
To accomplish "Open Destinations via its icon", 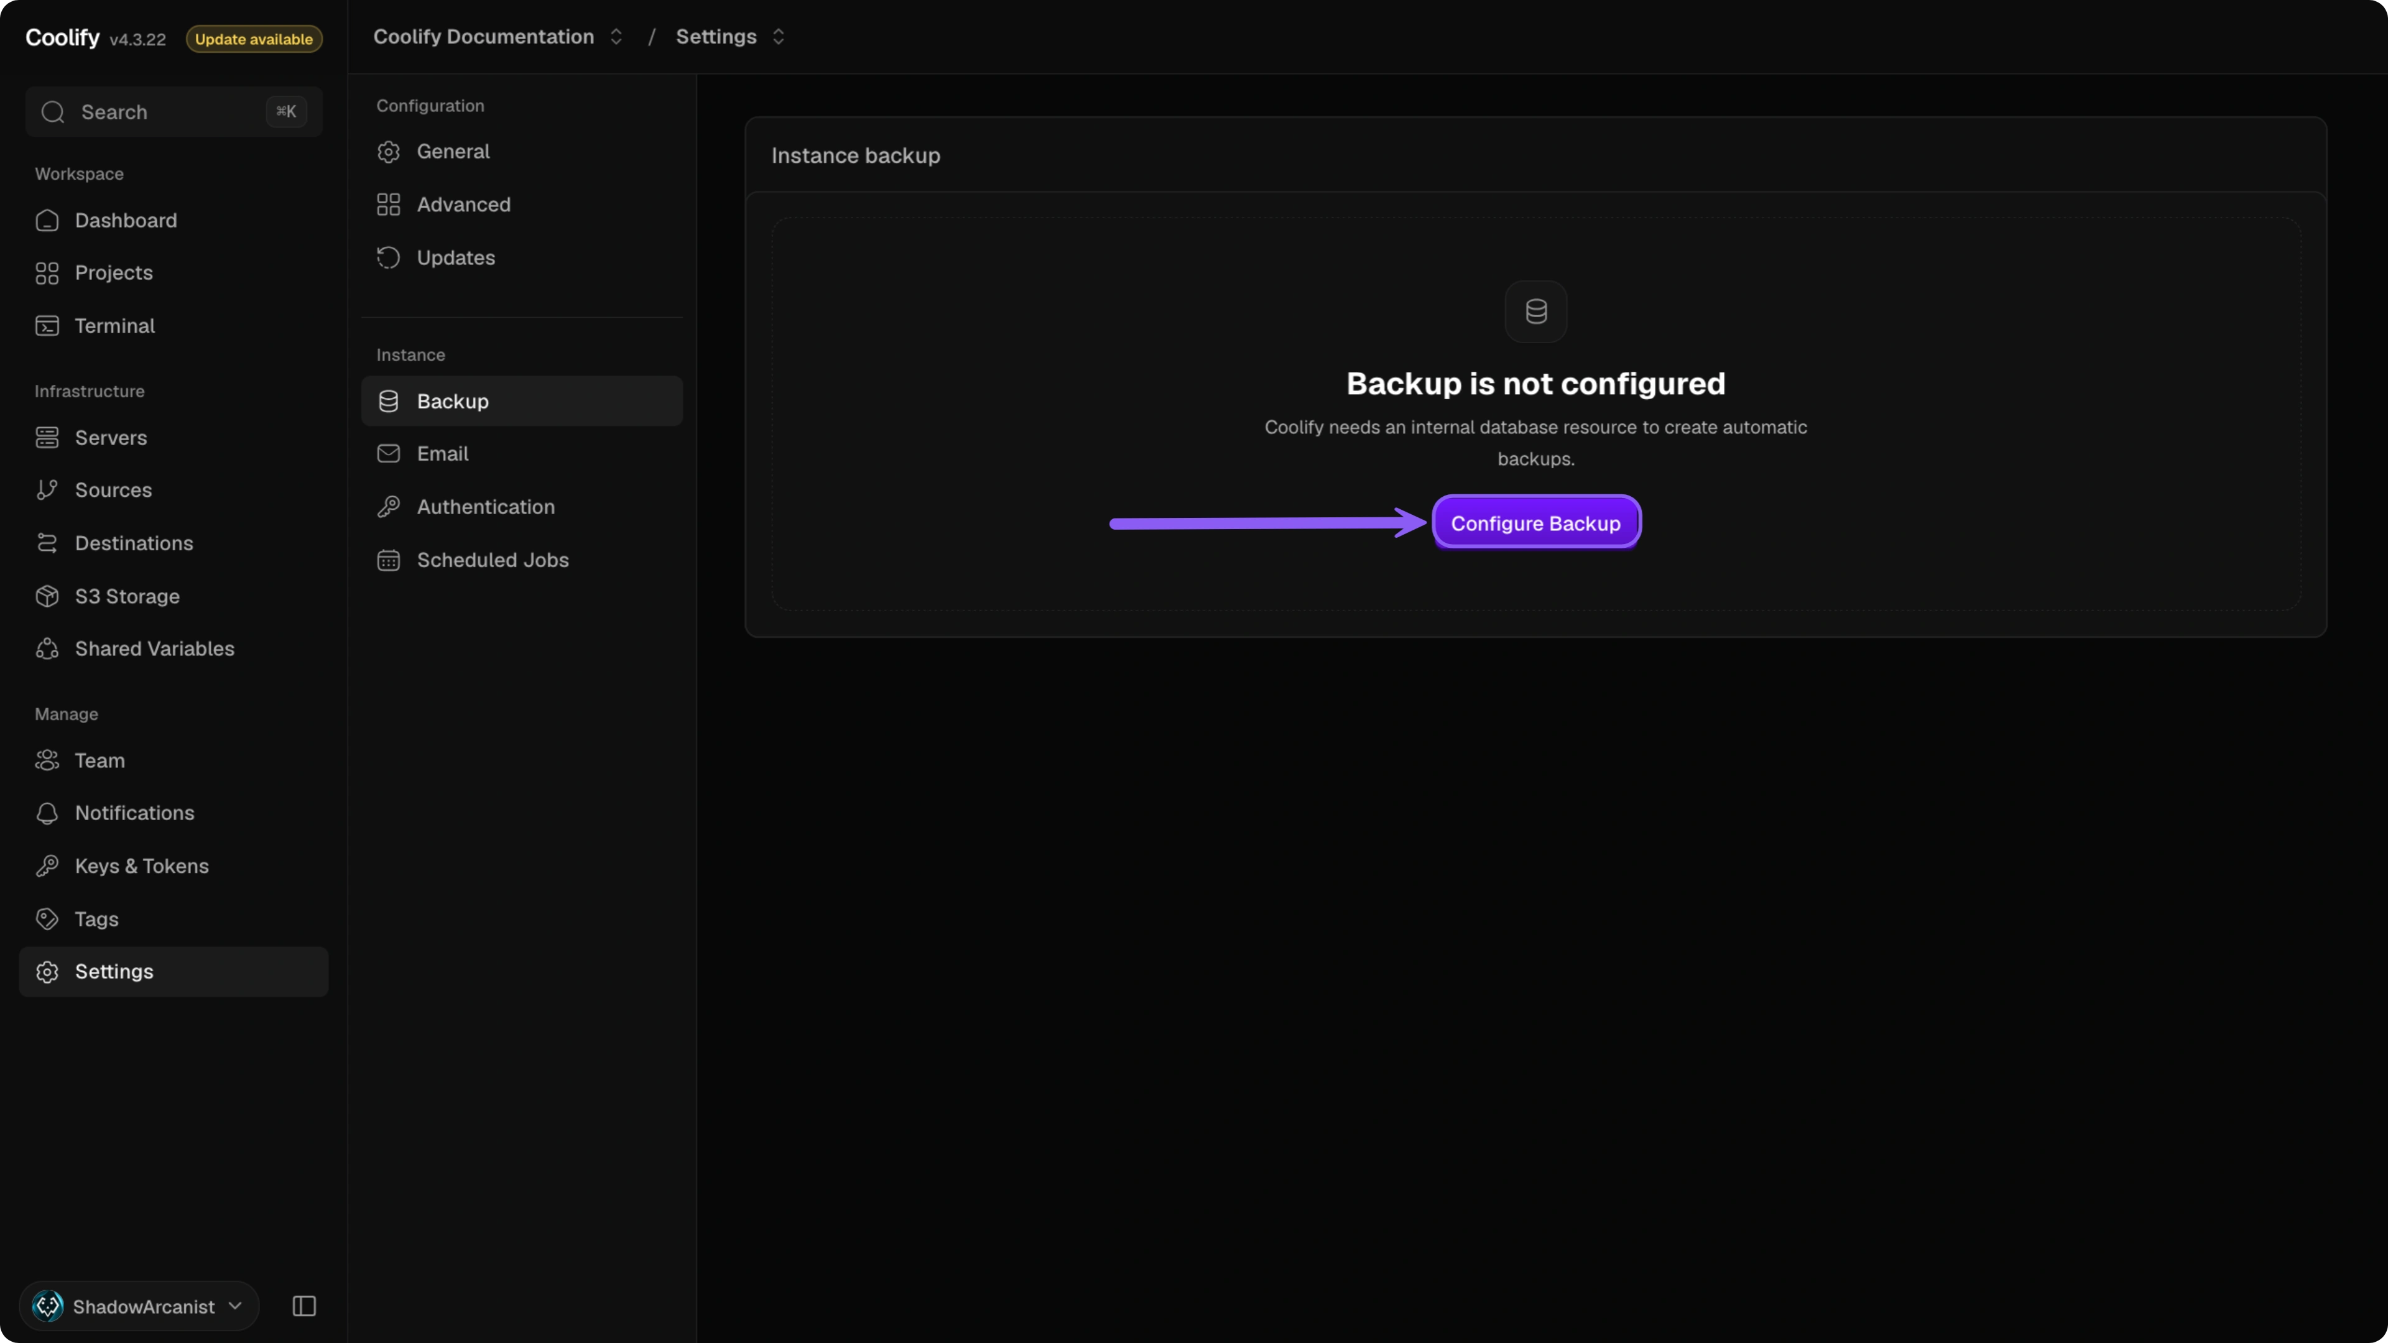I will coord(47,543).
